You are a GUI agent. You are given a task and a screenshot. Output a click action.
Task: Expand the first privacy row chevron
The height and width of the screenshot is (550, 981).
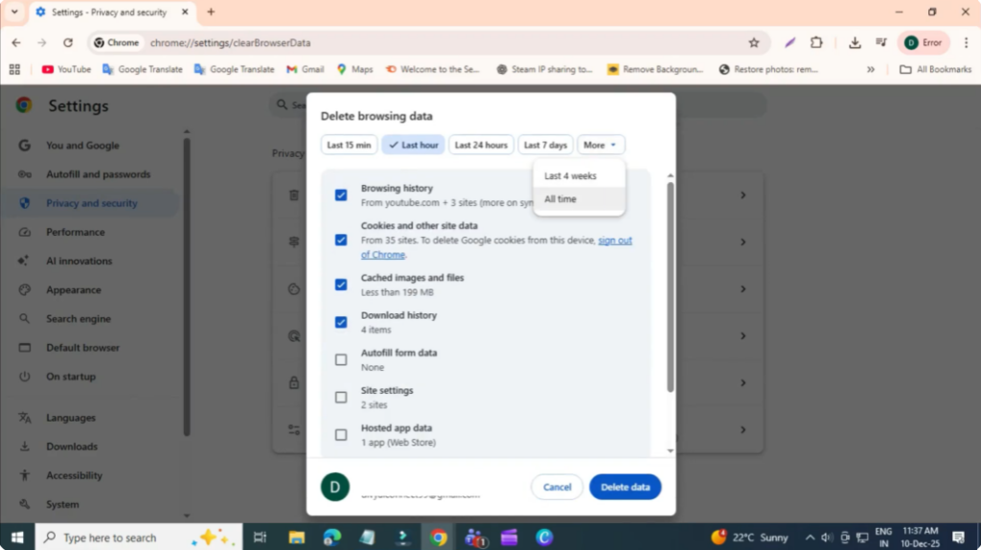743,195
